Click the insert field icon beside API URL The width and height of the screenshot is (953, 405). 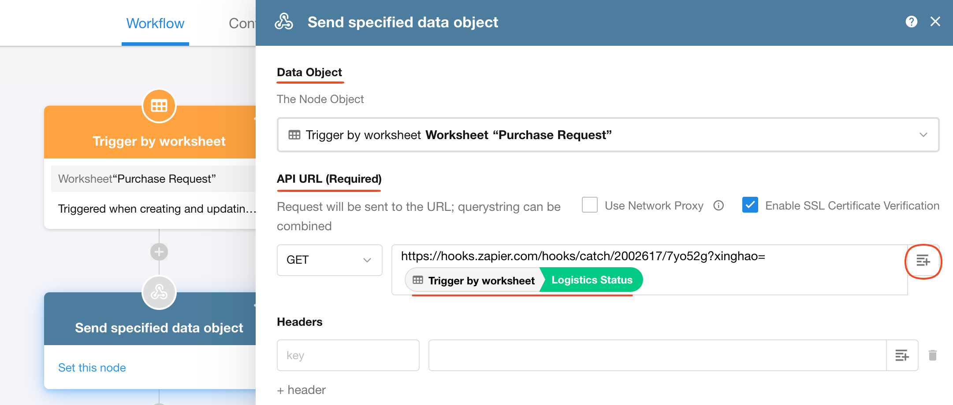point(923,261)
